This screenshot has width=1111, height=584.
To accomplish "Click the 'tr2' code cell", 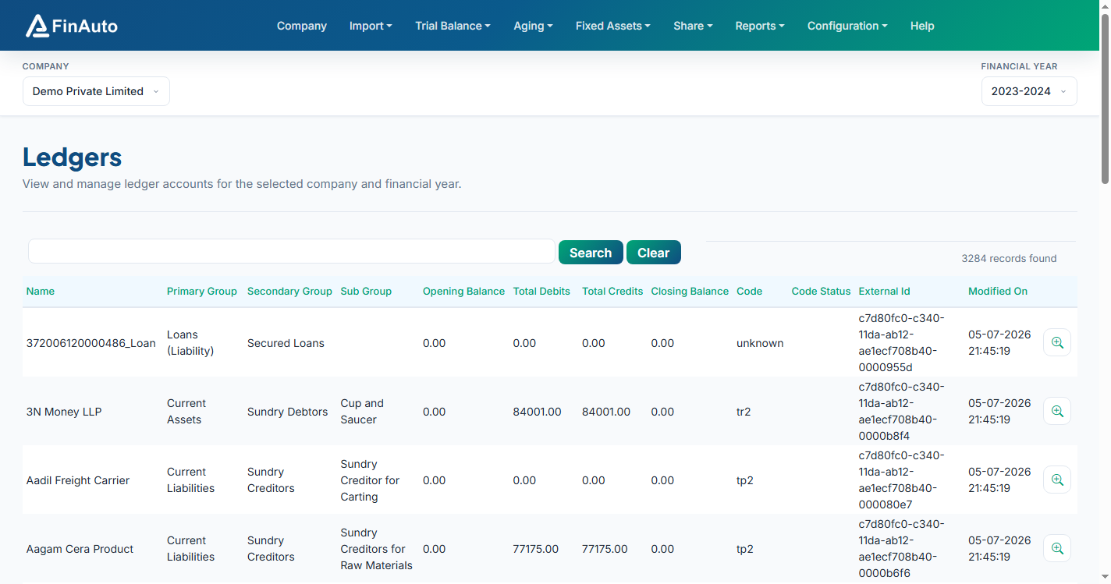I will [x=744, y=412].
